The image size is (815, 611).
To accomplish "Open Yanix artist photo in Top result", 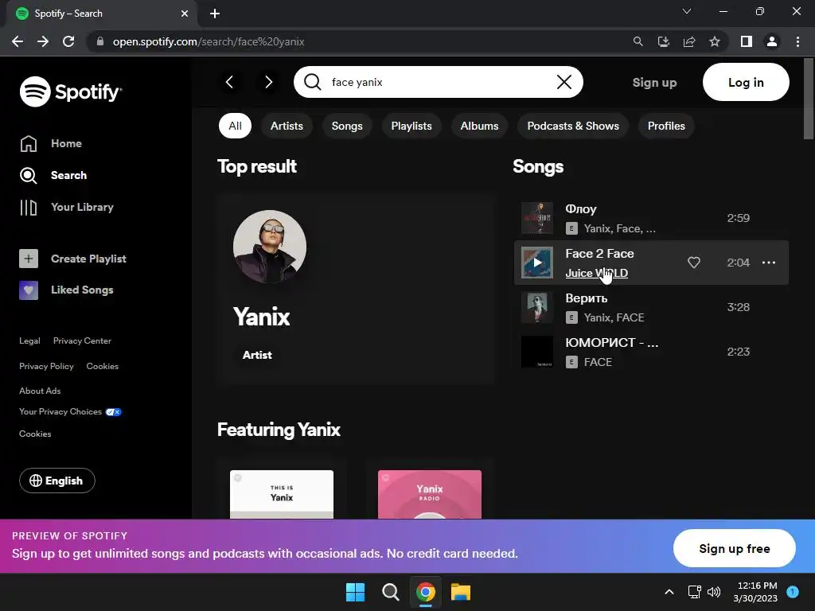I will 269,247.
